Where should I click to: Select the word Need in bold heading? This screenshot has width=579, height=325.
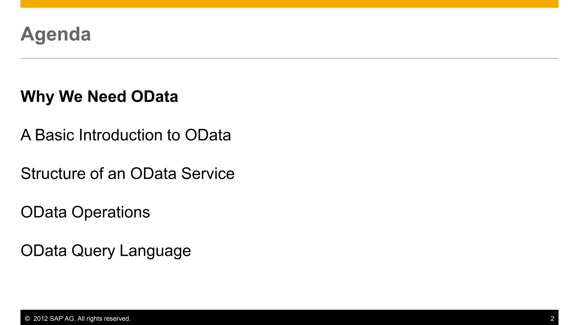tap(107, 96)
